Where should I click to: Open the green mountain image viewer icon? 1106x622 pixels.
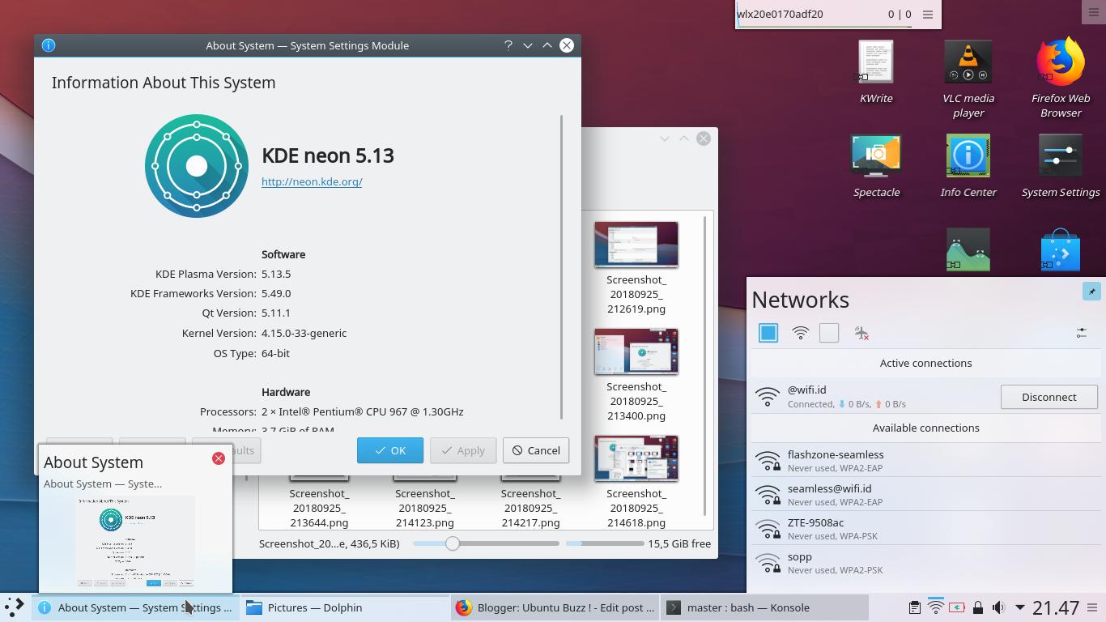pyautogui.click(x=968, y=249)
